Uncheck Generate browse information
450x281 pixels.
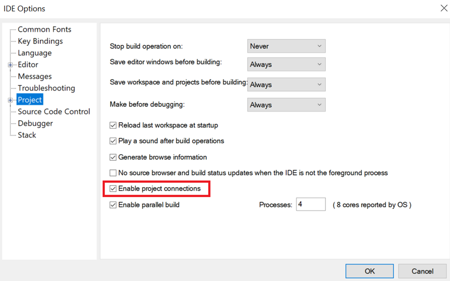113,157
